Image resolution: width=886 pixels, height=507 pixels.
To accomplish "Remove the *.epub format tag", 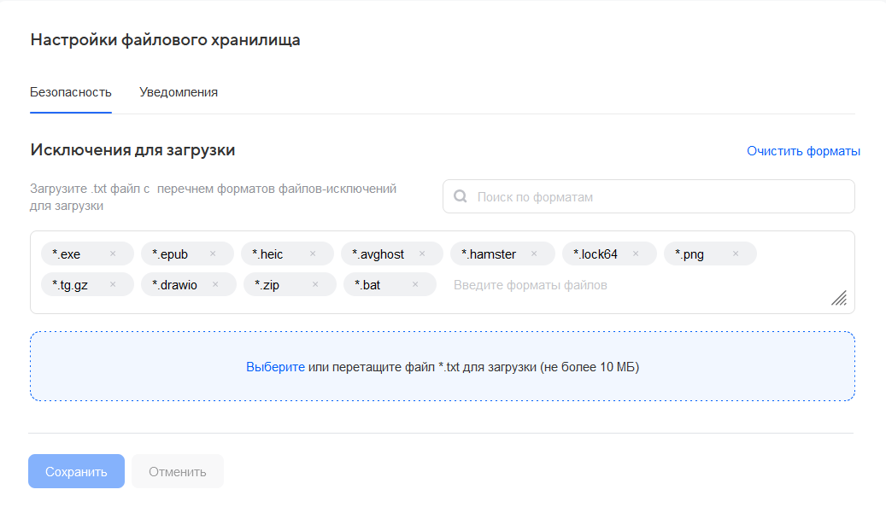I will pyautogui.click(x=213, y=254).
